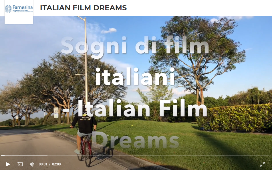Click the Farnesina wordmark text
Screen dimensions: 272x170
click(x=23, y=7)
